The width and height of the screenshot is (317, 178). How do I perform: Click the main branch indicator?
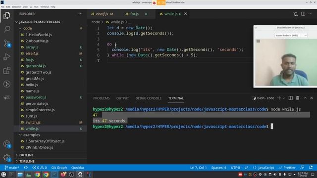(12, 168)
